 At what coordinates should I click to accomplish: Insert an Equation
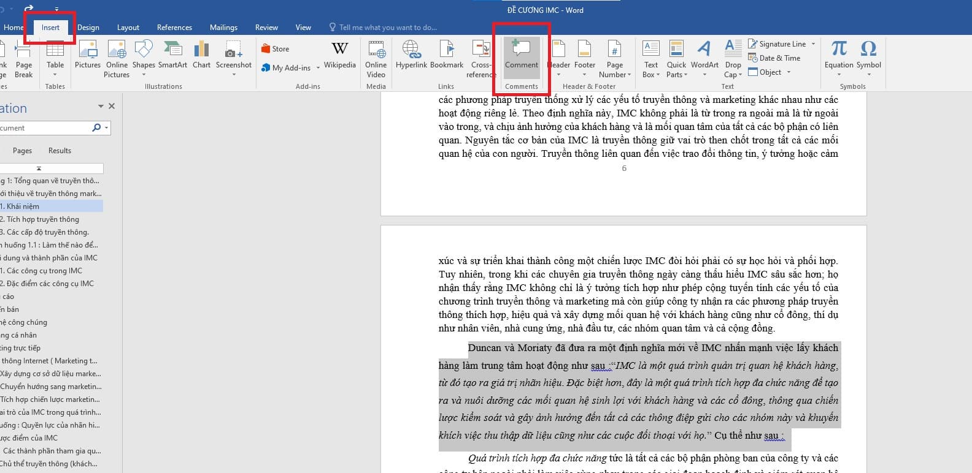point(839,59)
